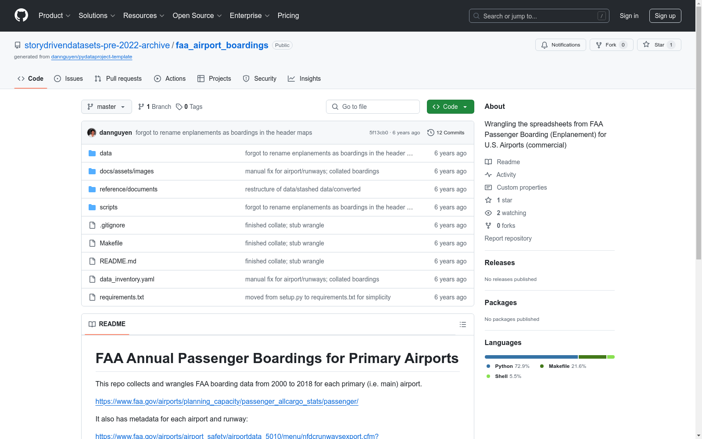Switch to the Actions tab

click(170, 79)
